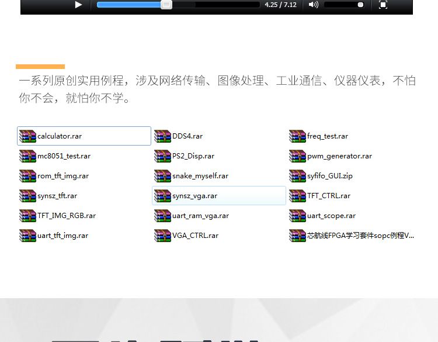
Task: Adjust the video volume slider
Action: click(345, 5)
